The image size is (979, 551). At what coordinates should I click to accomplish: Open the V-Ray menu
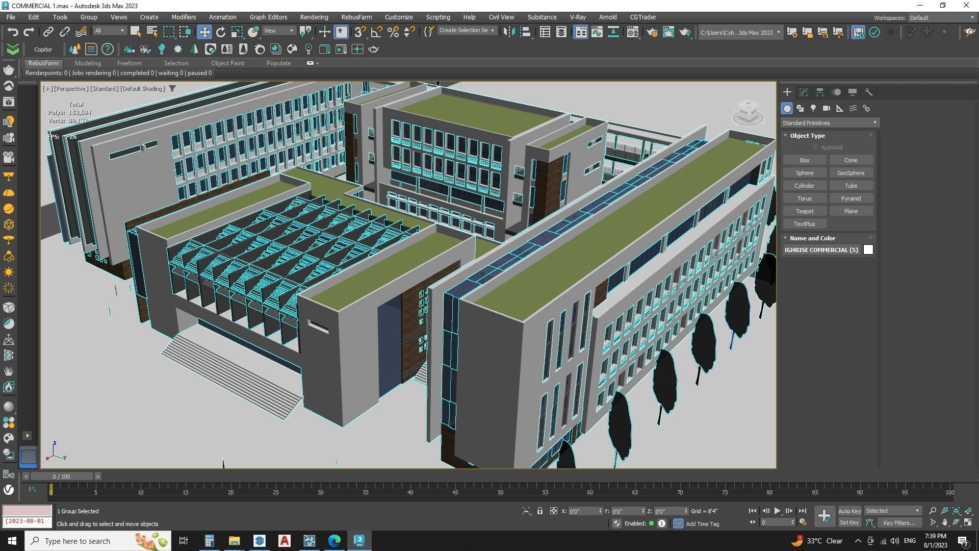click(578, 17)
